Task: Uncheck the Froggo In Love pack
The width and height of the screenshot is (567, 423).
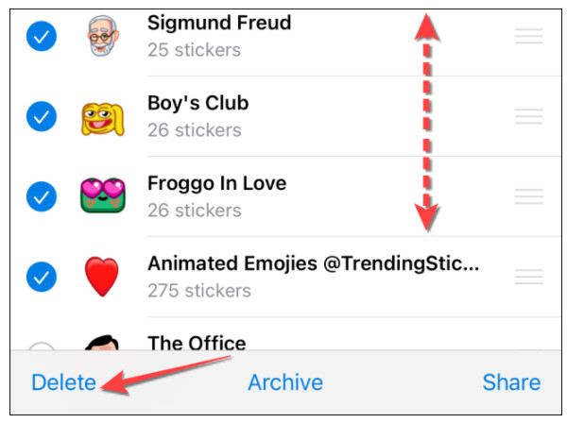Action: pos(41,196)
